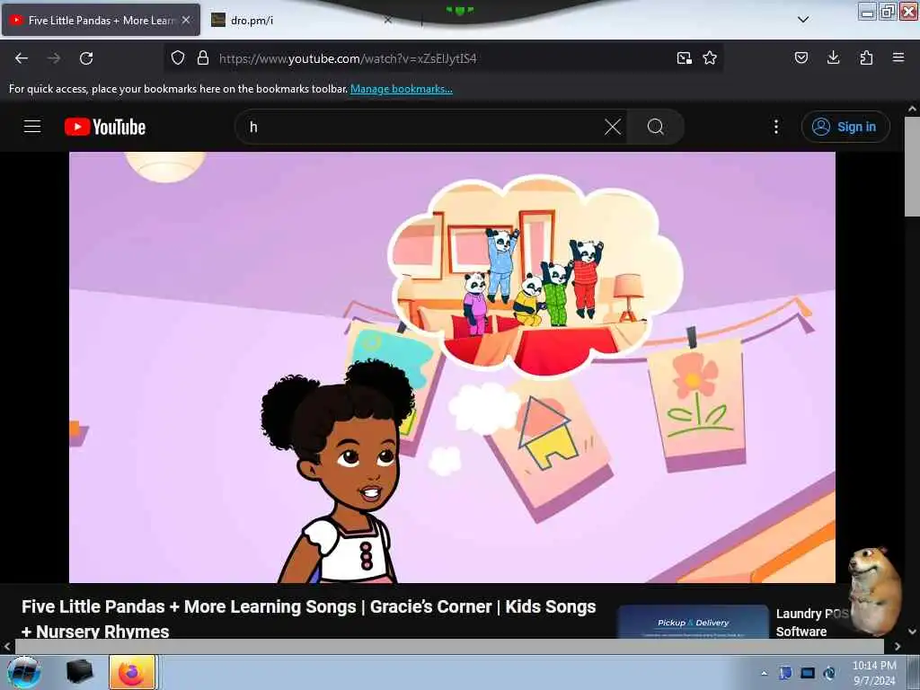The width and height of the screenshot is (920, 690).
Task: Save the page to Pocket
Action: pyautogui.click(x=801, y=57)
